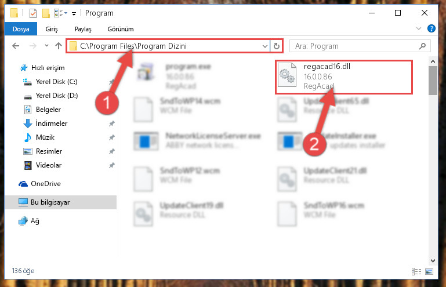The width and height of the screenshot is (446, 287).
Task: Click the Properties checkmark quick access icon
Action: pyautogui.click(x=33, y=13)
